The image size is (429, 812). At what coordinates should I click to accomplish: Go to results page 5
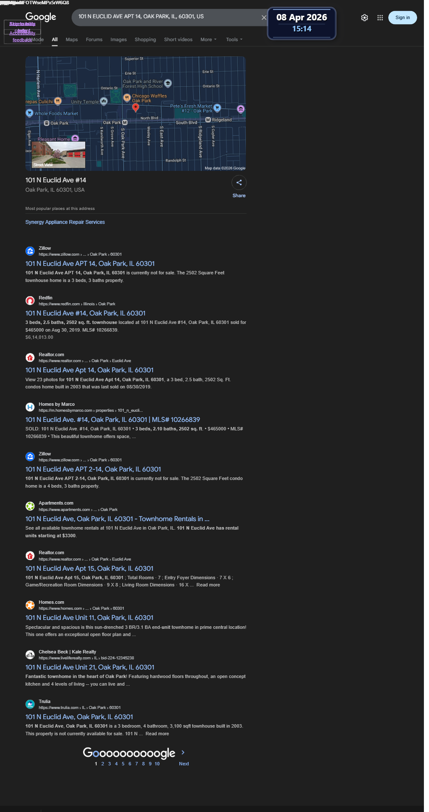click(123, 764)
